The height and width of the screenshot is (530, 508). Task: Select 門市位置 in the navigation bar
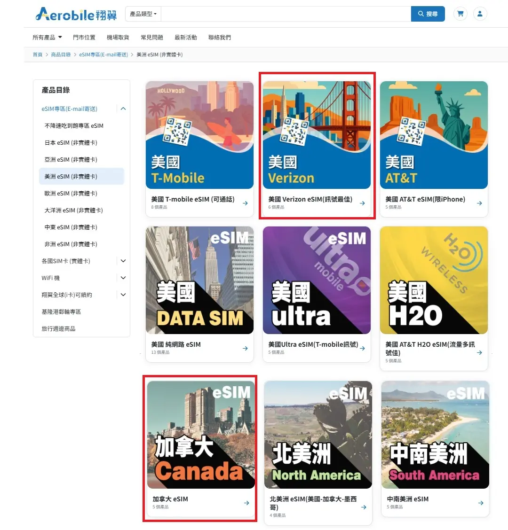click(84, 38)
